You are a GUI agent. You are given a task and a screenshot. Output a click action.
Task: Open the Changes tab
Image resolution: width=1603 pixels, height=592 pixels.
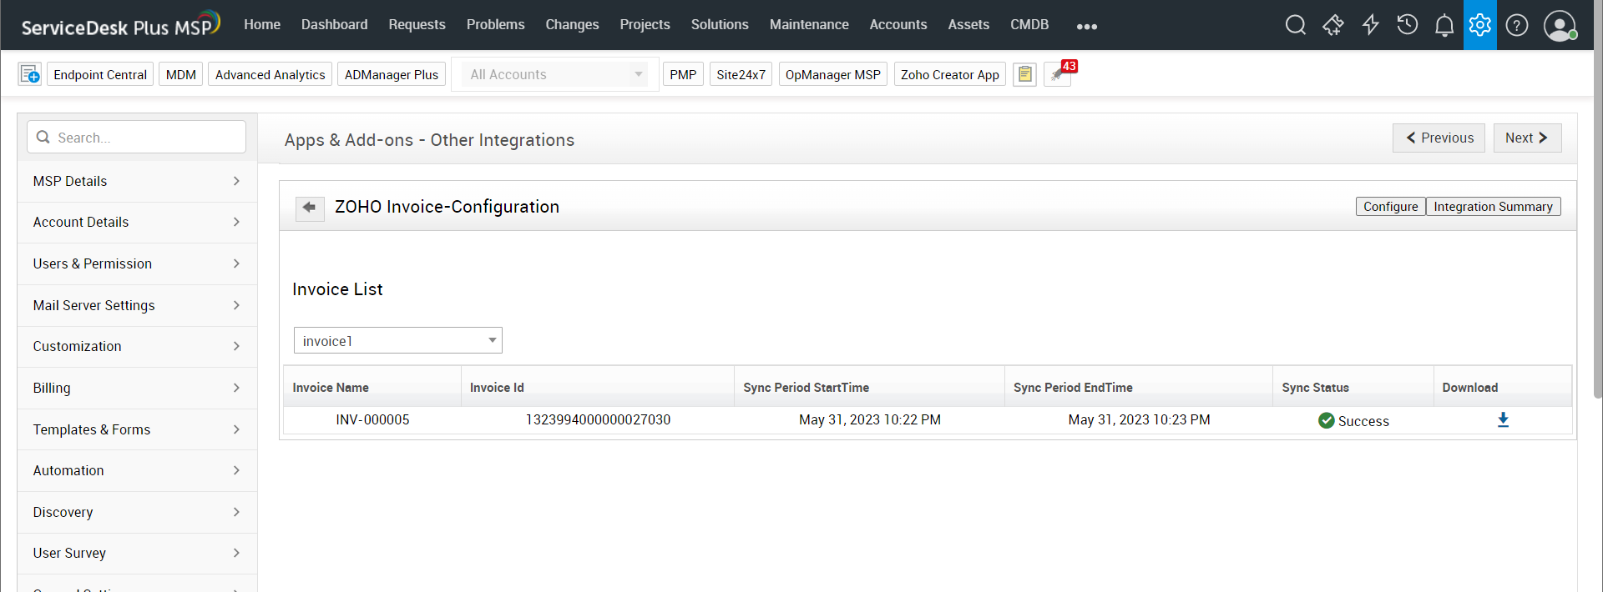572,24
